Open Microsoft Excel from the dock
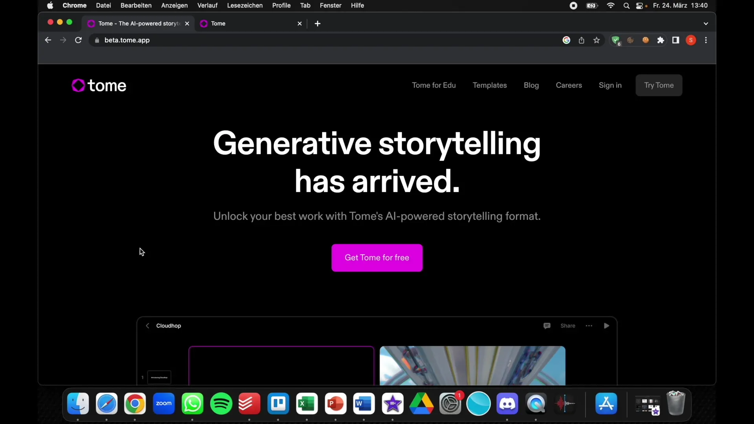 307,404
